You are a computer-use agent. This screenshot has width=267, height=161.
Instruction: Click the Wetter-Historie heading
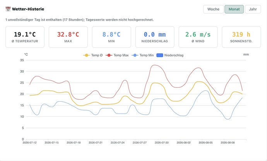tap(28, 9)
